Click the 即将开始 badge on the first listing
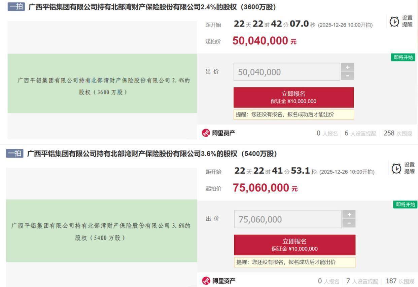 coord(403,58)
